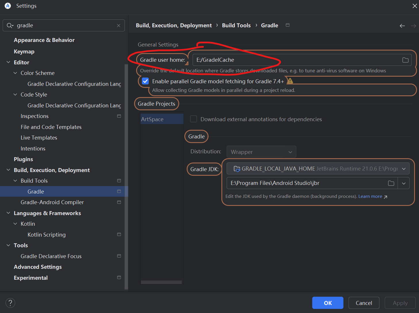The image size is (419, 313).
Task: Collapse the Kotlin node
Action: tap(15, 224)
